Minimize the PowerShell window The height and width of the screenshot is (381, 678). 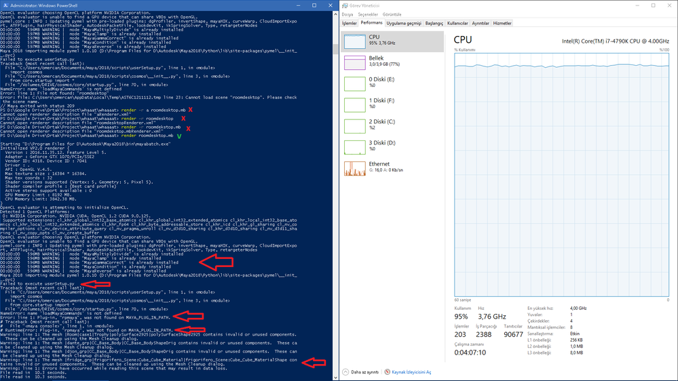click(299, 5)
